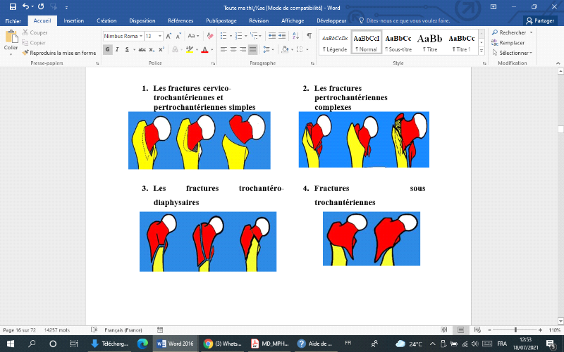
Task: Click the center align icon
Action: click(x=233, y=49)
